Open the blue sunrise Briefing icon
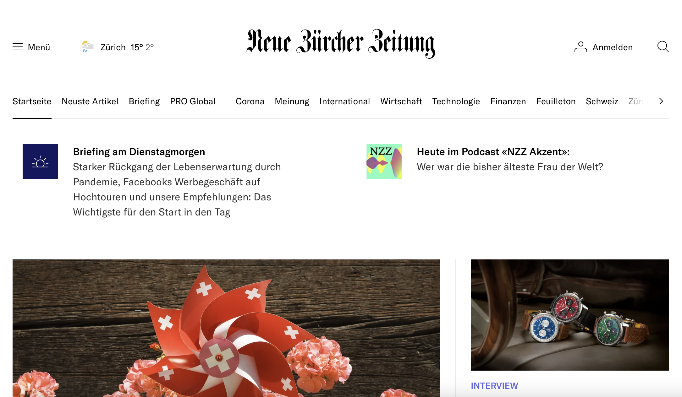682x397 pixels. (x=40, y=161)
